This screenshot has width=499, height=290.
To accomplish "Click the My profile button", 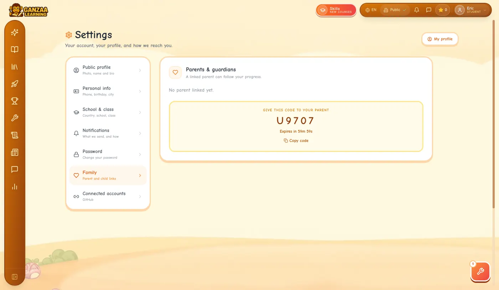I will pyautogui.click(x=440, y=39).
